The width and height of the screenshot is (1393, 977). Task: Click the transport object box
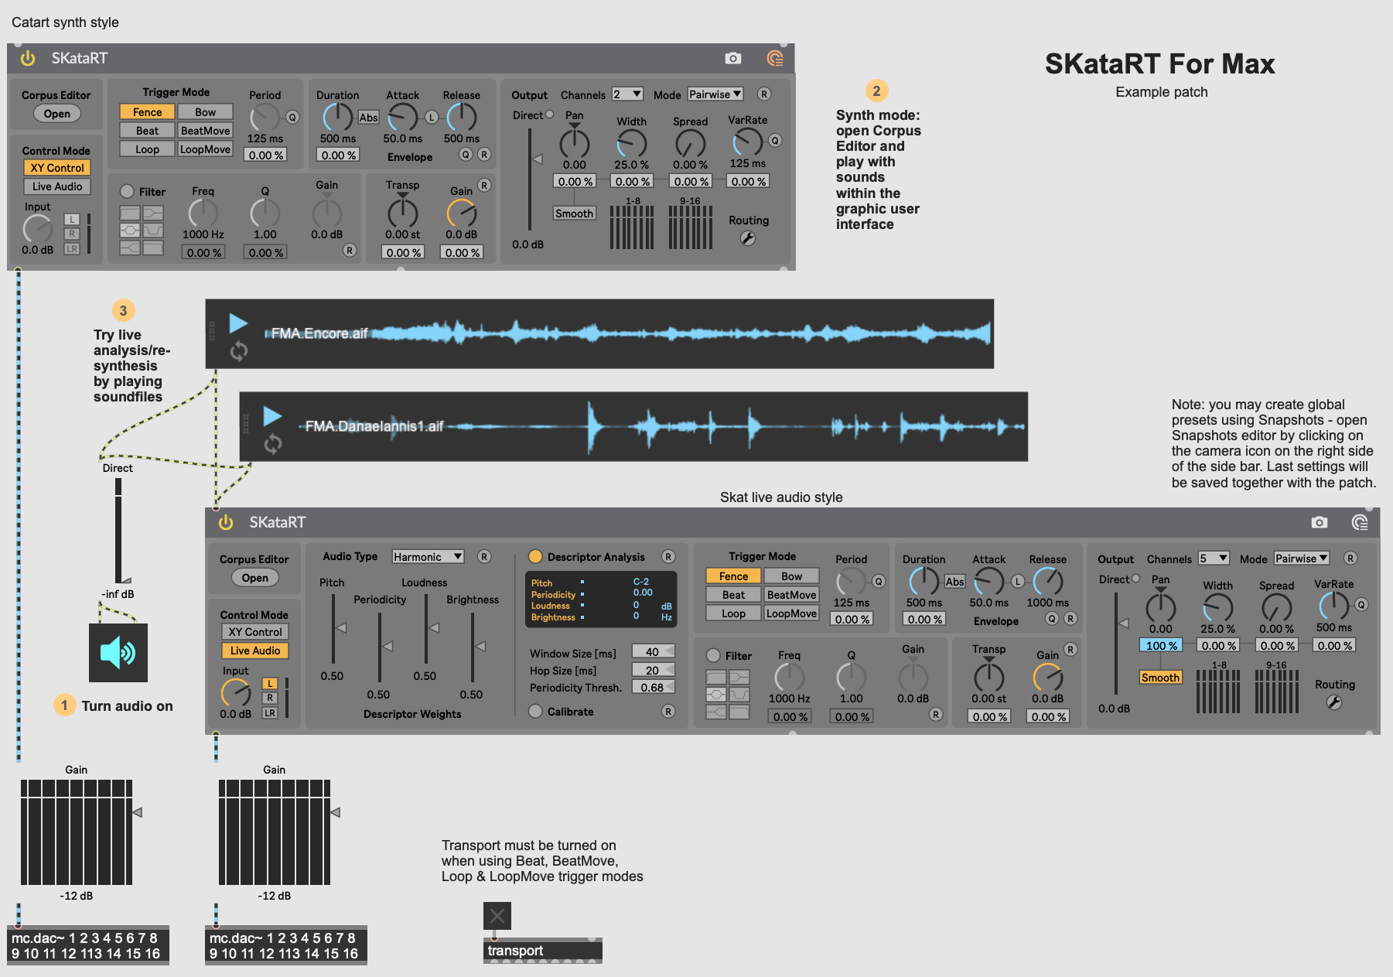click(543, 951)
